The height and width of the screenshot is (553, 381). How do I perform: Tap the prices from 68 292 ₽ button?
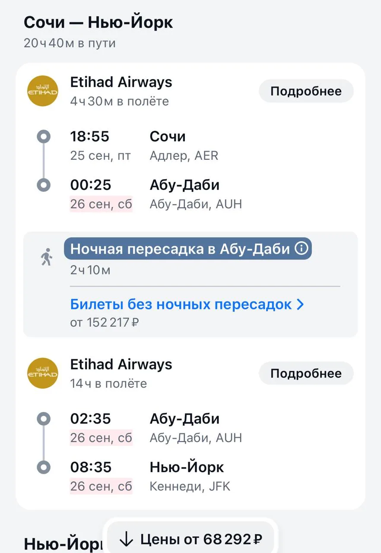pyautogui.click(x=190, y=539)
